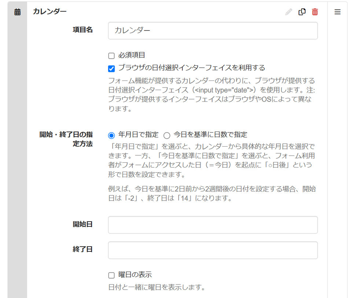Click the calendar icon beside the カレンダー title
Image resolution: width=352 pixels, height=298 pixels.
[x=18, y=12]
